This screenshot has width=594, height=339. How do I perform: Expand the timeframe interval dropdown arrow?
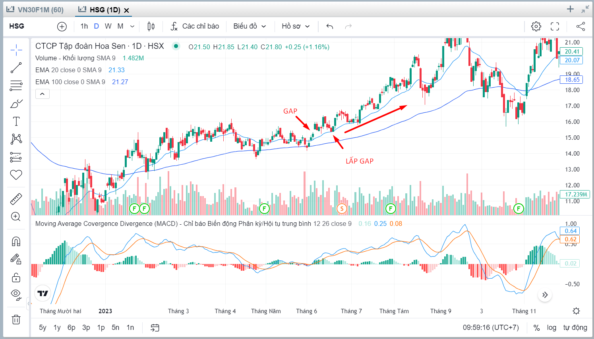[132, 27]
